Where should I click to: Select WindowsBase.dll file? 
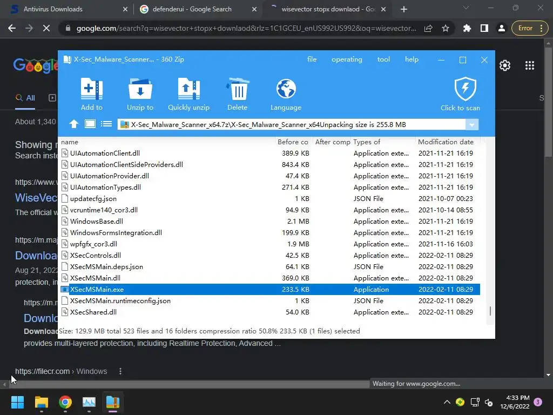[x=270, y=221]
